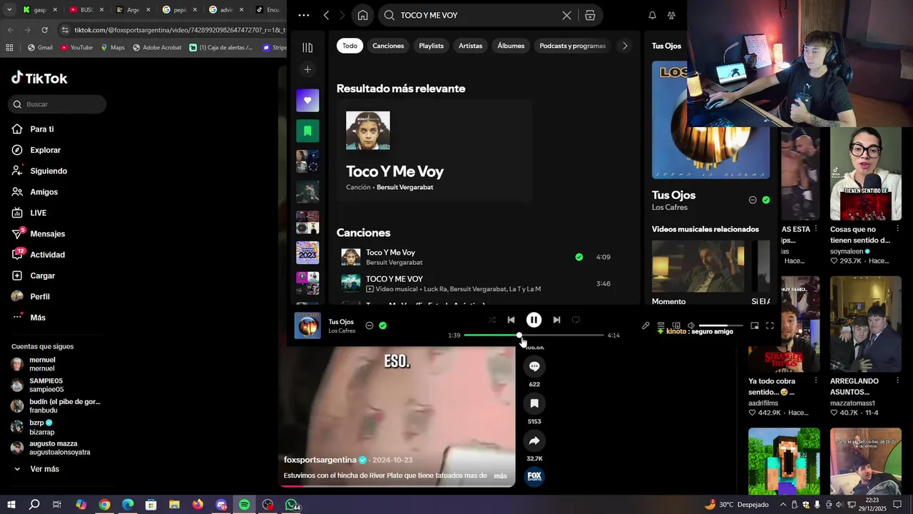Seek the Spotify song progress bar
Screen dimensions: 913x514
(534, 336)
